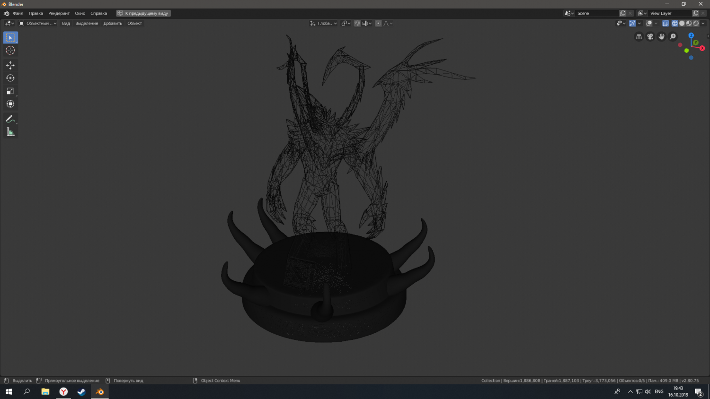The image size is (710, 399).
Task: Activate the Rotate tool
Action: pos(10,78)
